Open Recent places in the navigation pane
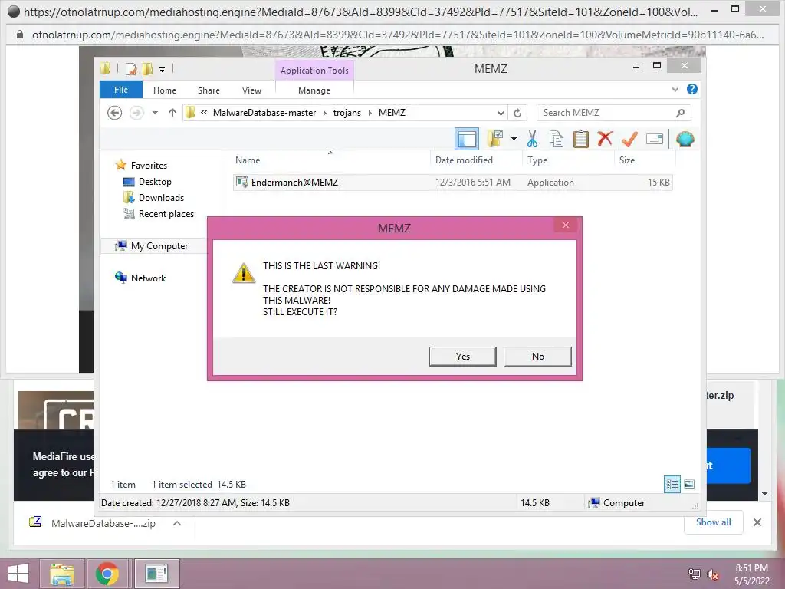The height and width of the screenshot is (589, 785). (x=166, y=214)
